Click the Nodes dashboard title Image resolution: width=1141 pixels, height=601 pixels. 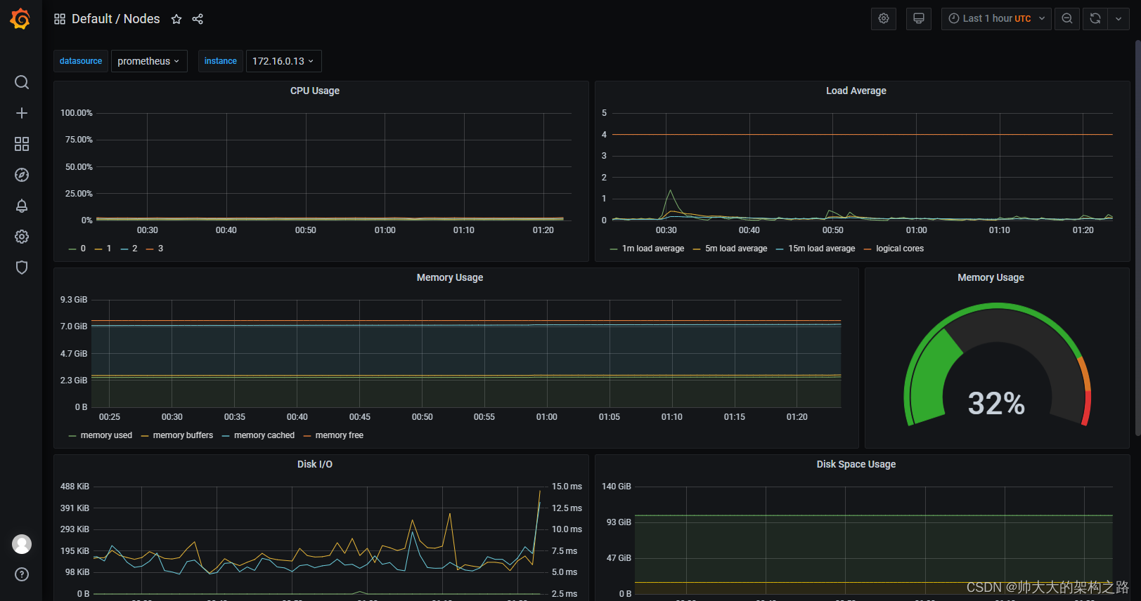point(142,19)
